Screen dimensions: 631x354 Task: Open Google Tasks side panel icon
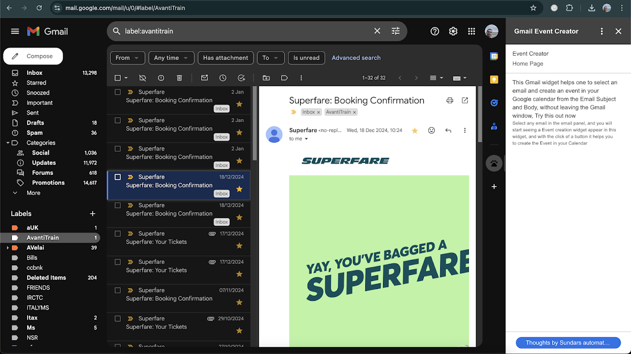coord(494,102)
